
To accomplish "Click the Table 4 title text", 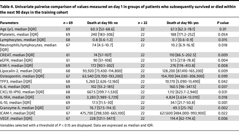I will [118, 9].
